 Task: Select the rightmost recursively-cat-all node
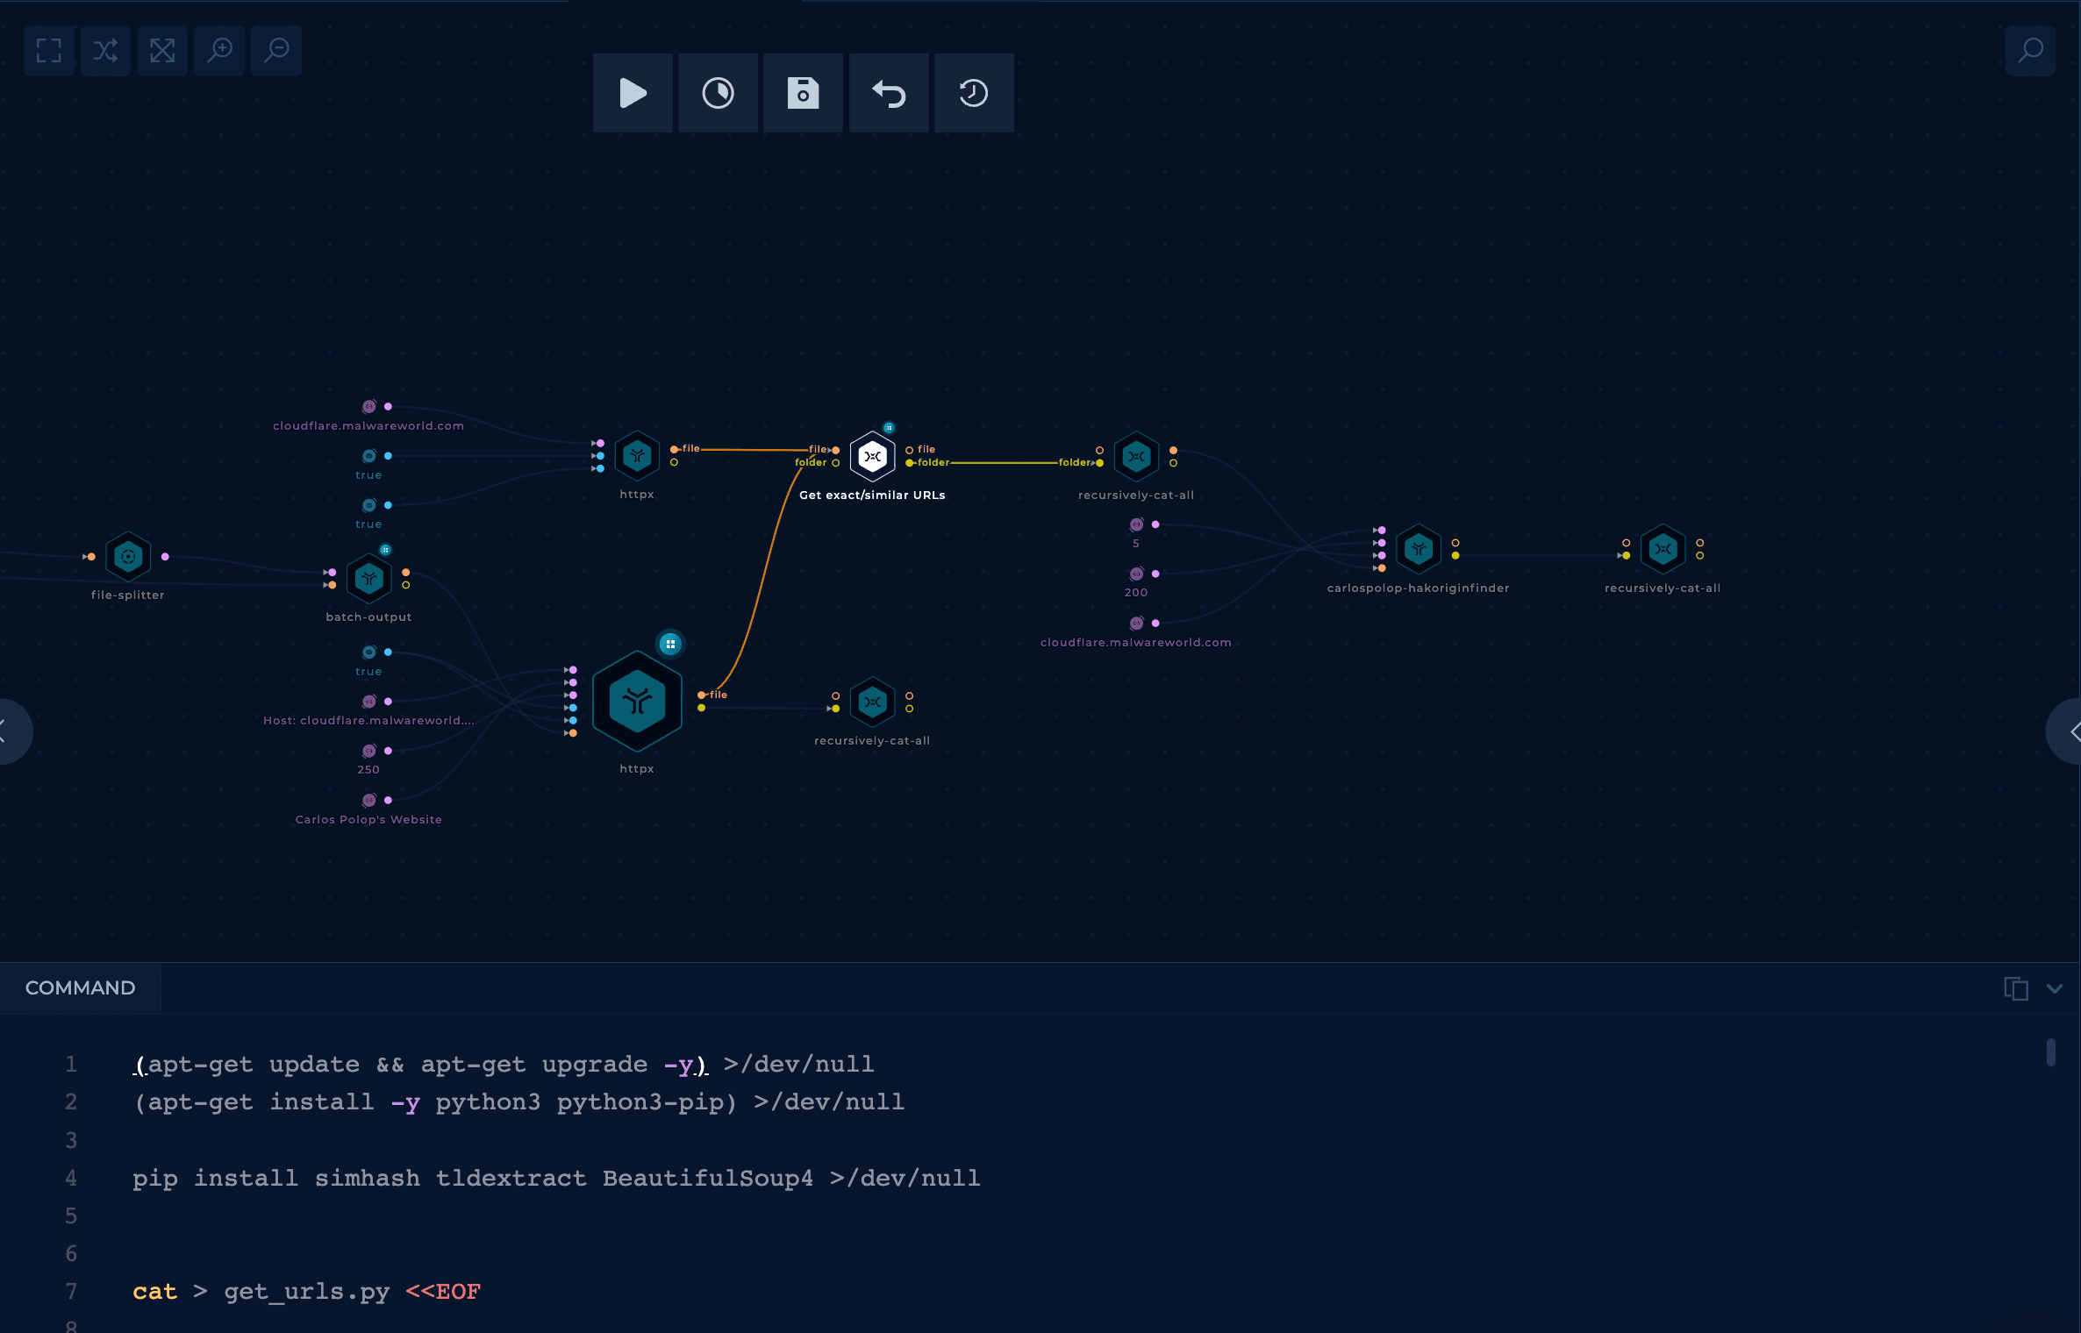[1663, 550]
